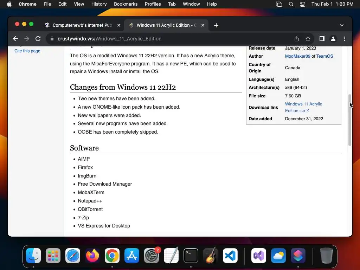
Task: Share this page using share icon
Action: coord(297,39)
